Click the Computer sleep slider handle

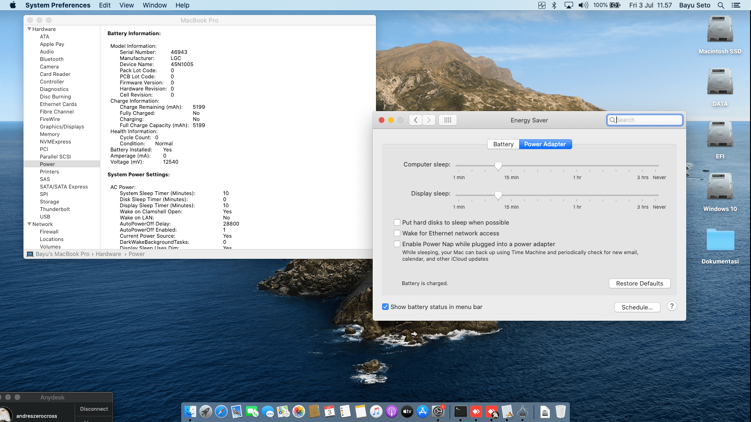pos(498,166)
